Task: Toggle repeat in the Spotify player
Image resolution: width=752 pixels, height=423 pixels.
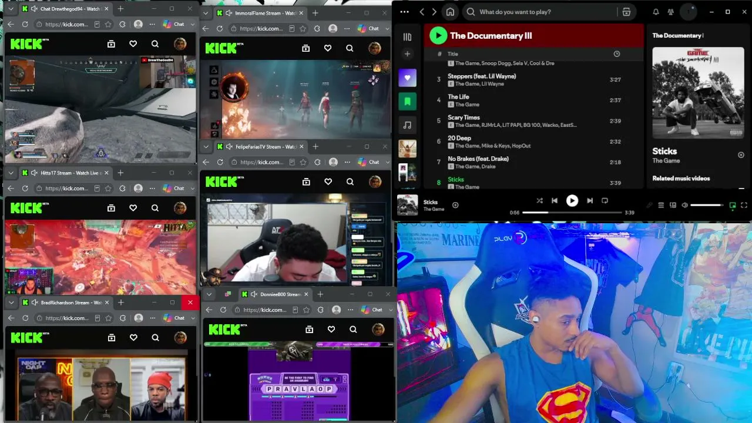Action: click(605, 201)
